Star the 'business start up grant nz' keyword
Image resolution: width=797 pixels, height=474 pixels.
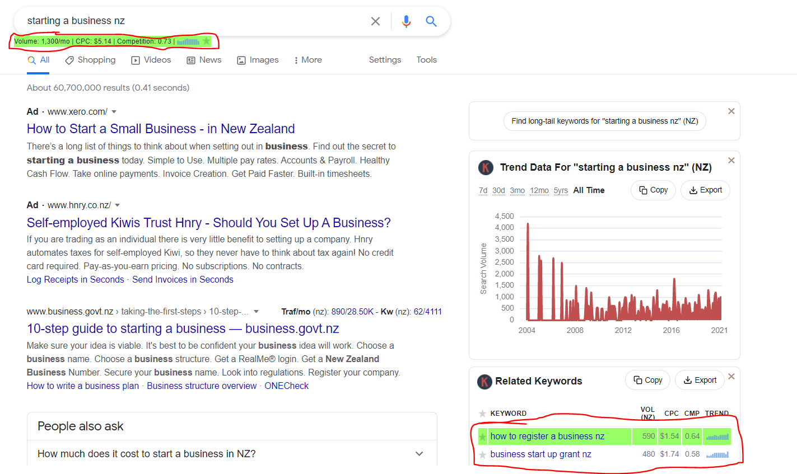(x=482, y=454)
